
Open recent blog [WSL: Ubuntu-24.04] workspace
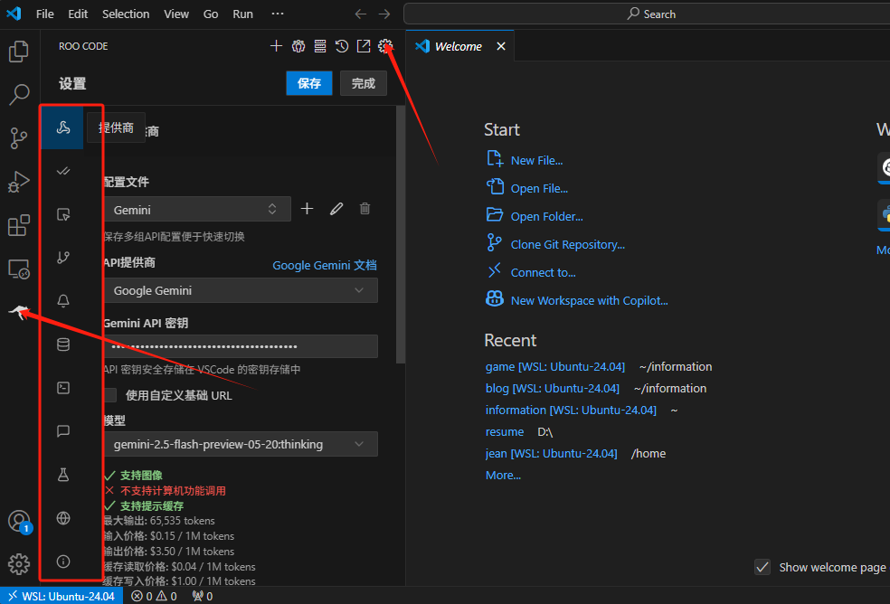point(553,388)
